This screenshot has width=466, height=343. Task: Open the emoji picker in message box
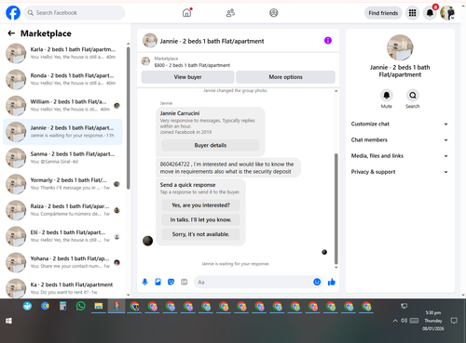coord(317,282)
